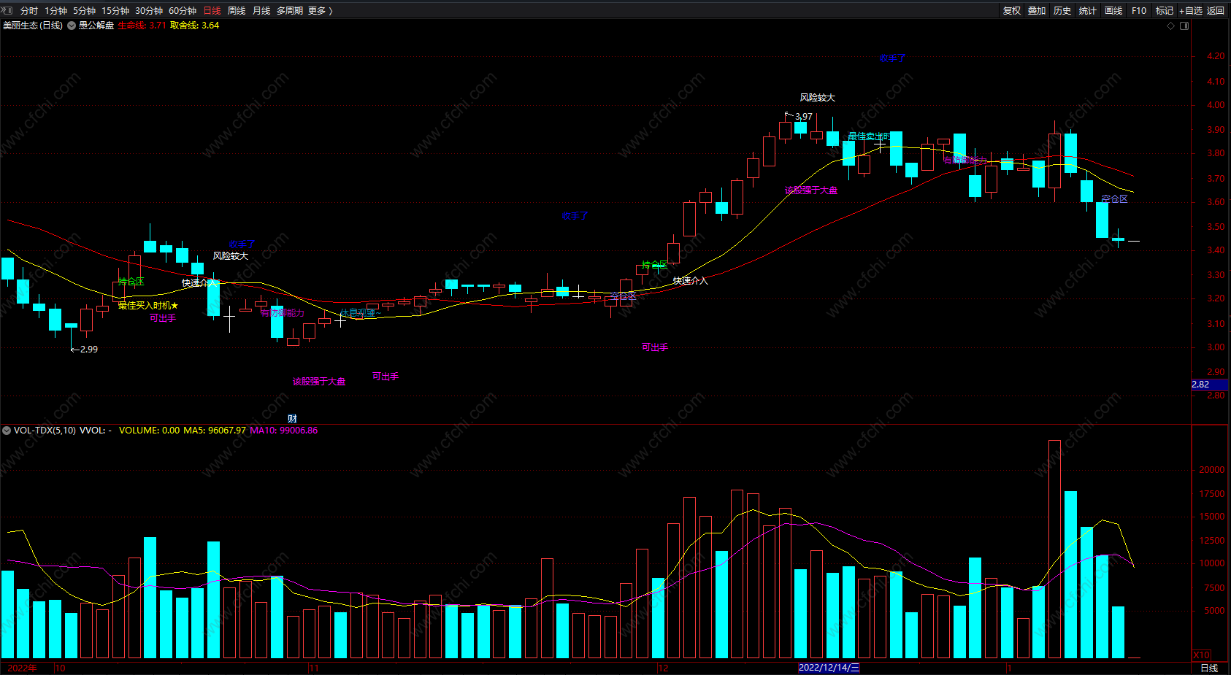Open the 多周期 multi-period view
Screen dimensions: 1231x675
pyautogui.click(x=289, y=10)
